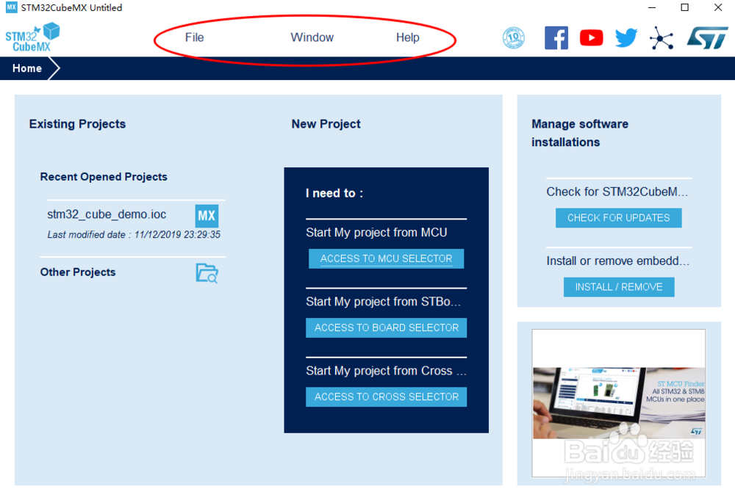735x500 pixels.
Task: Click the MX icon beside stm32_cube_demo.ioc
Action: click(x=207, y=216)
